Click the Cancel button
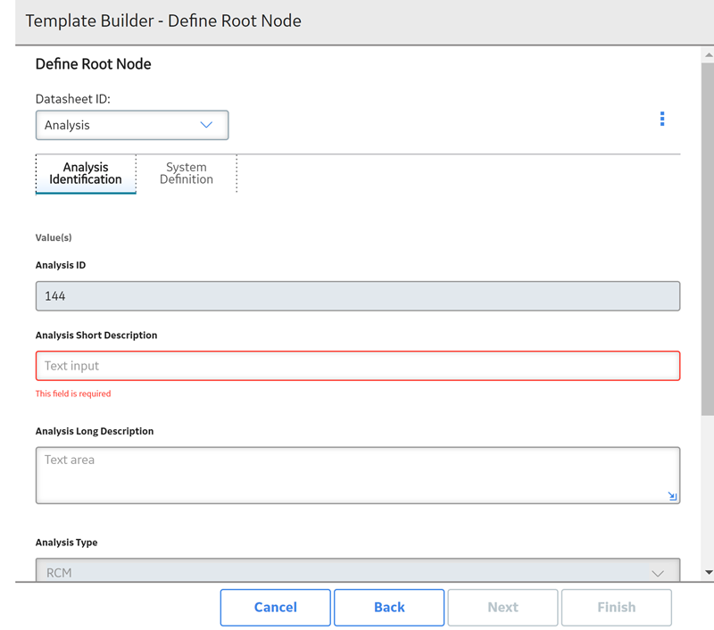The width and height of the screenshot is (714, 630). (276, 607)
